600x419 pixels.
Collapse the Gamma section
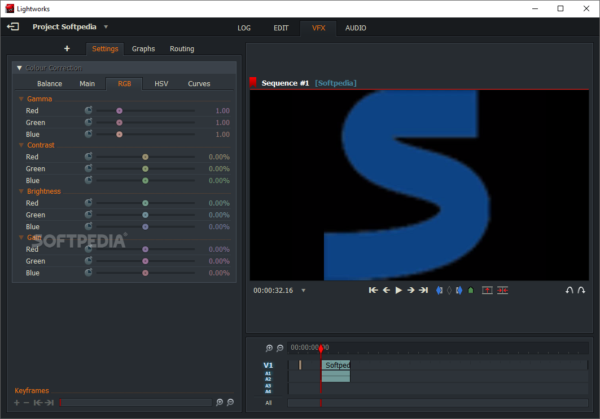tap(21, 99)
